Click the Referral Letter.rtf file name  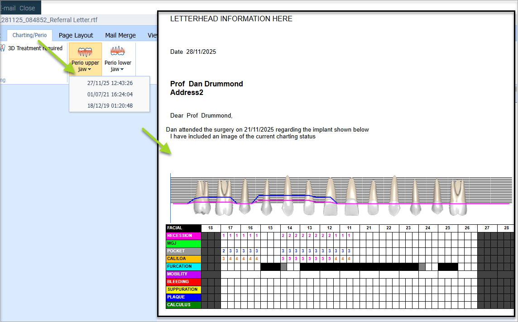point(49,20)
